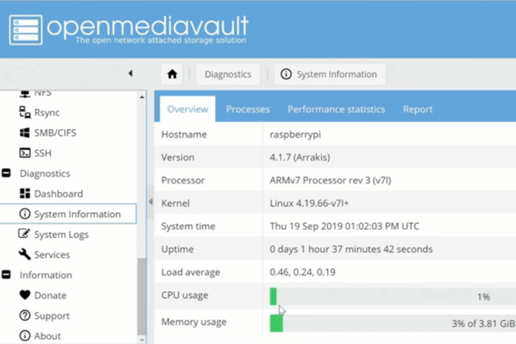Open SMB/CIFS in the sidebar
Viewport: 516px width, 344px height.
pyautogui.click(x=55, y=133)
